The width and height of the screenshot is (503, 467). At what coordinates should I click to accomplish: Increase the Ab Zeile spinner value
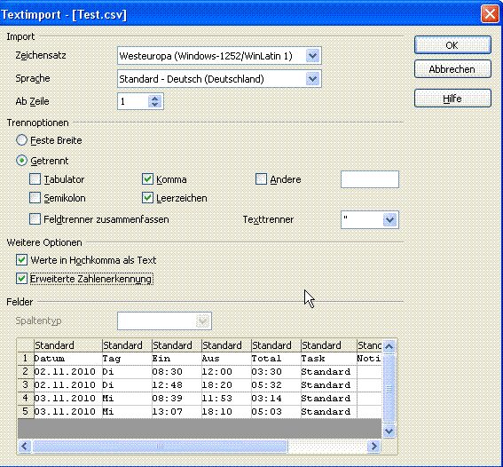point(155,99)
